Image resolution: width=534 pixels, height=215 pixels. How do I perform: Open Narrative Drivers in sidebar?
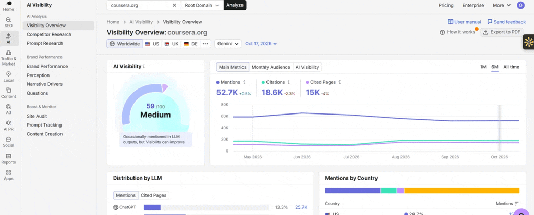click(x=45, y=84)
